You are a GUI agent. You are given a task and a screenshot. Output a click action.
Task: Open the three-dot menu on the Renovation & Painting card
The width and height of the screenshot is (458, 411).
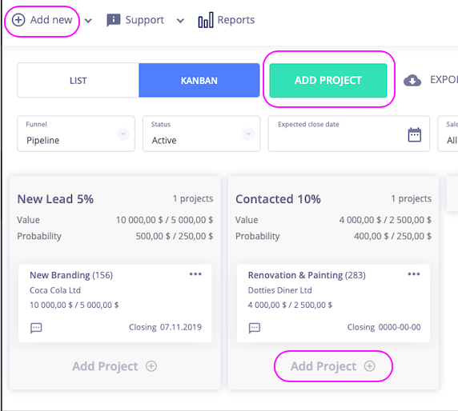coord(414,274)
